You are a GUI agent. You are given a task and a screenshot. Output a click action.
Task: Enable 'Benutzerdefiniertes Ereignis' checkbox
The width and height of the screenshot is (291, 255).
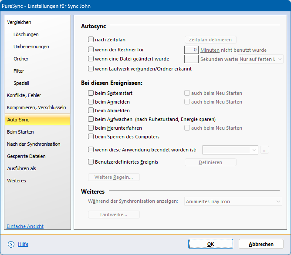[91, 162]
